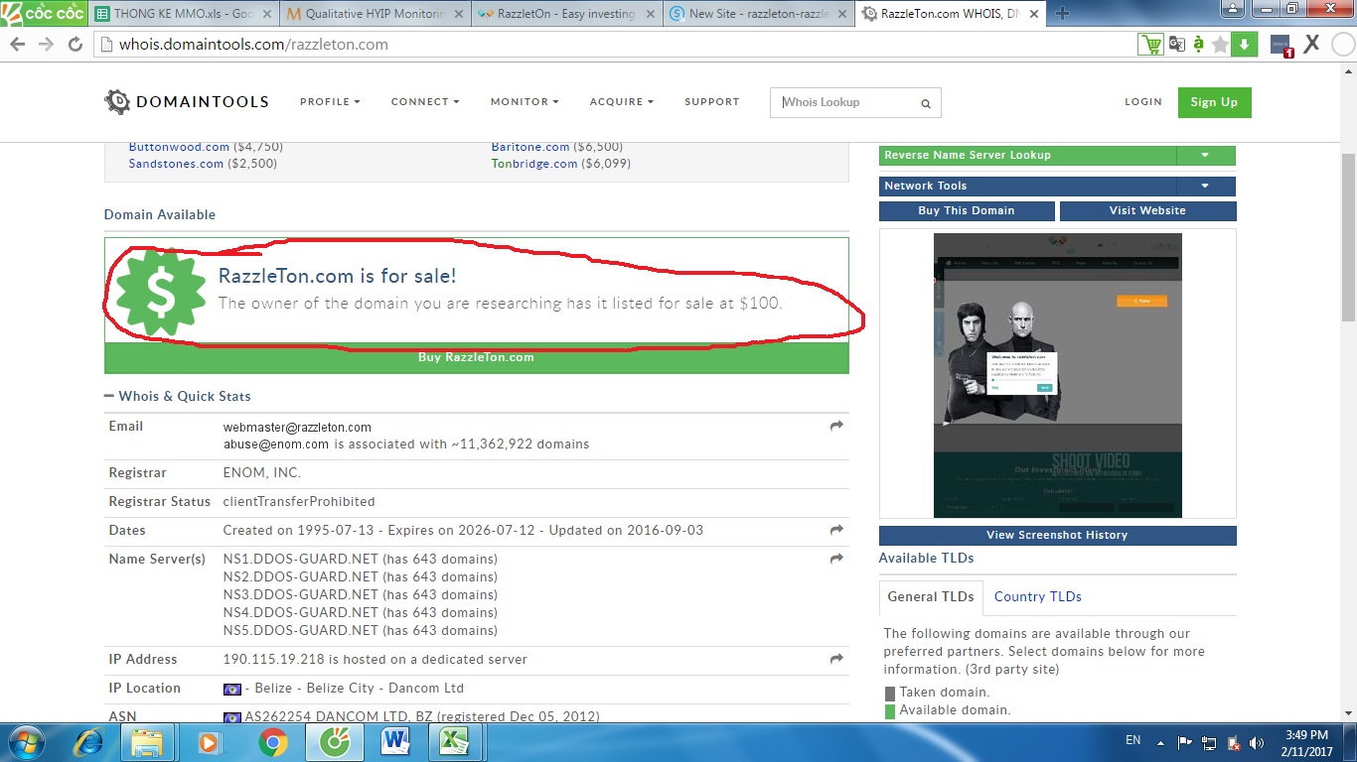The width and height of the screenshot is (1357, 762).
Task: Switch to the New Site - razzleton tab
Action: tap(758, 14)
